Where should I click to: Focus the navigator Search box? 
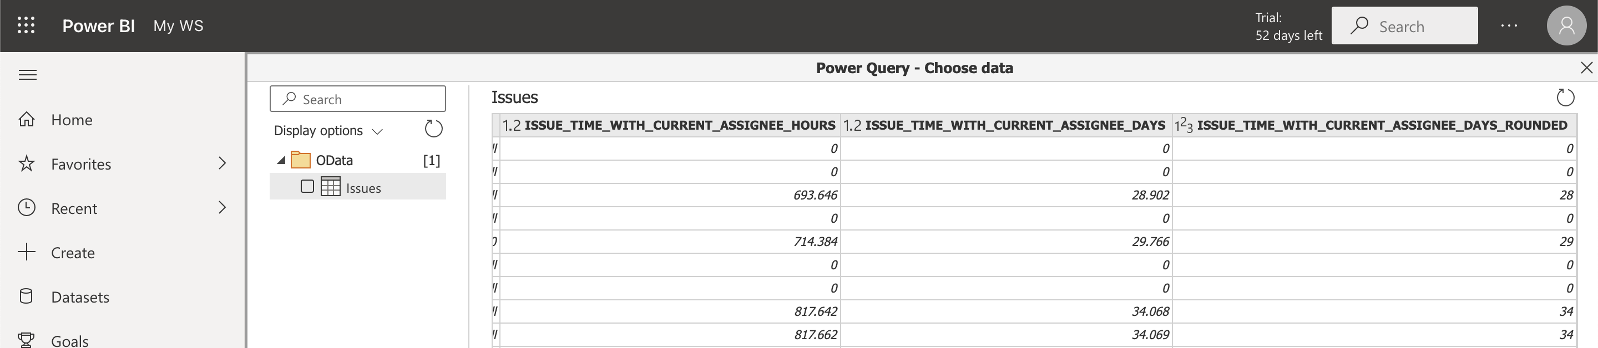tap(357, 99)
